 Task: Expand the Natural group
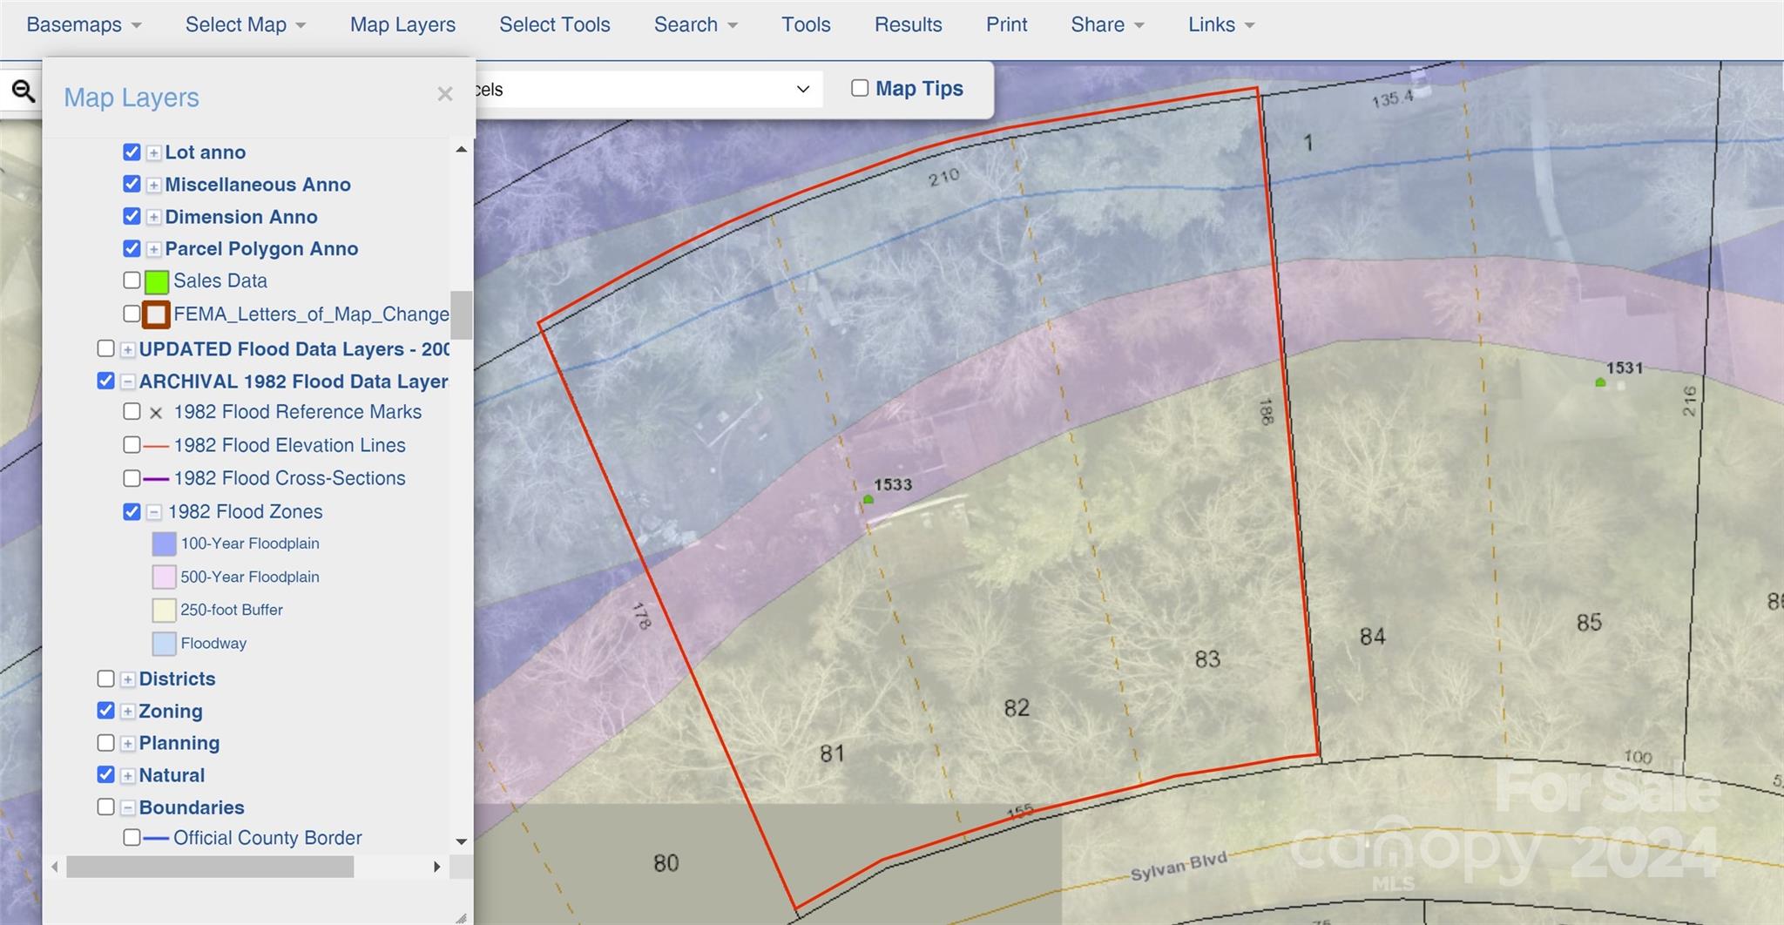127,776
